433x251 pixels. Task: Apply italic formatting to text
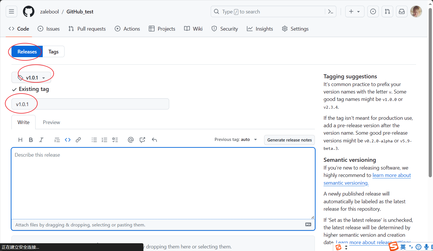coord(41,140)
